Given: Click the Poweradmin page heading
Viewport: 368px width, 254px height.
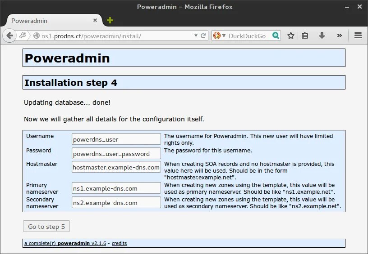Looking at the screenshot, I should coord(67,58).
